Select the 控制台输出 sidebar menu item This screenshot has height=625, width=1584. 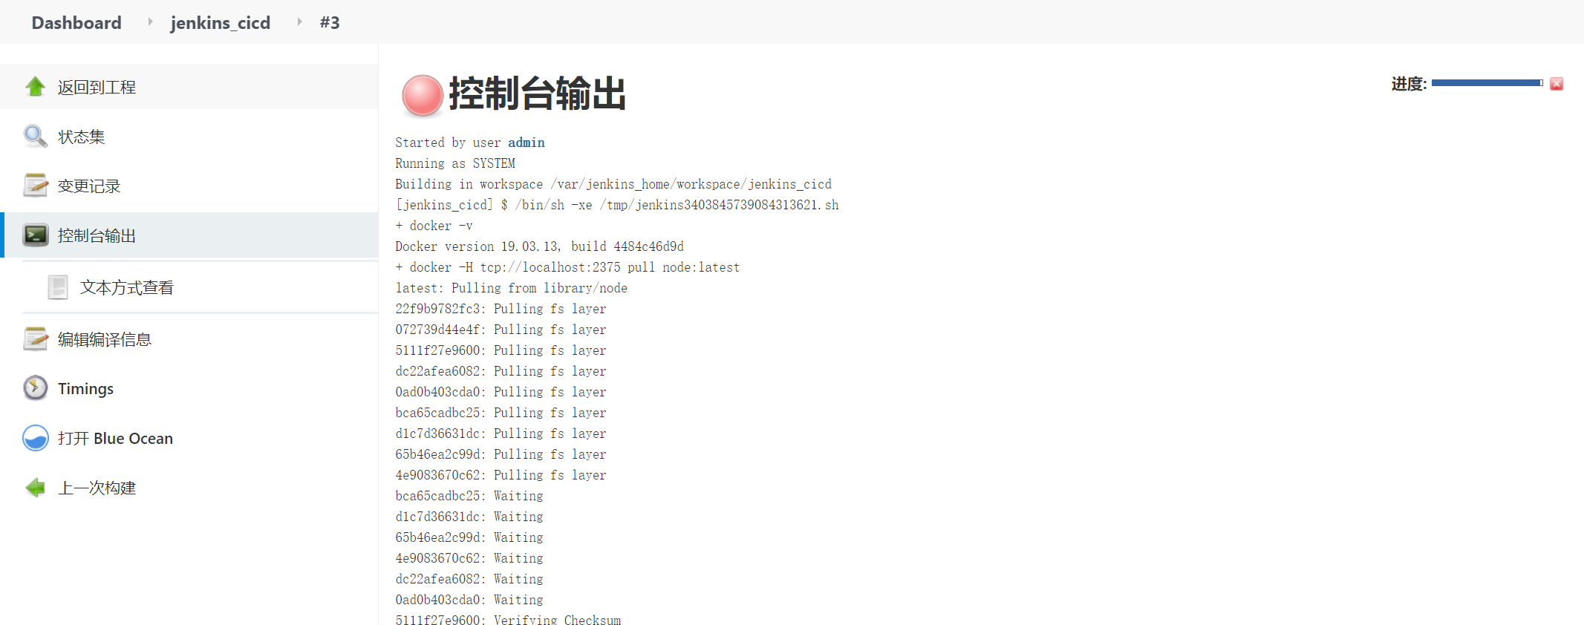point(191,235)
